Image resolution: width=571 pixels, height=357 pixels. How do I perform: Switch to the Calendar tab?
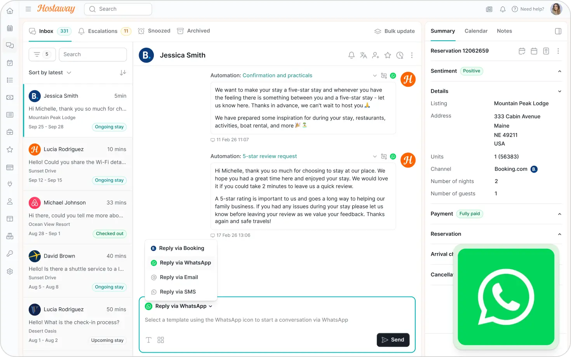tap(476, 31)
